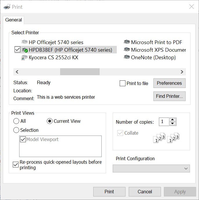Select Microsoft Print to PDF printer icon
Screen dimensions: 199x200
127,42
